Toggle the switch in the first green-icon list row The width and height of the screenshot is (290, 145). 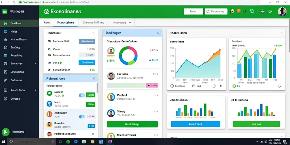pyautogui.click(x=82, y=95)
